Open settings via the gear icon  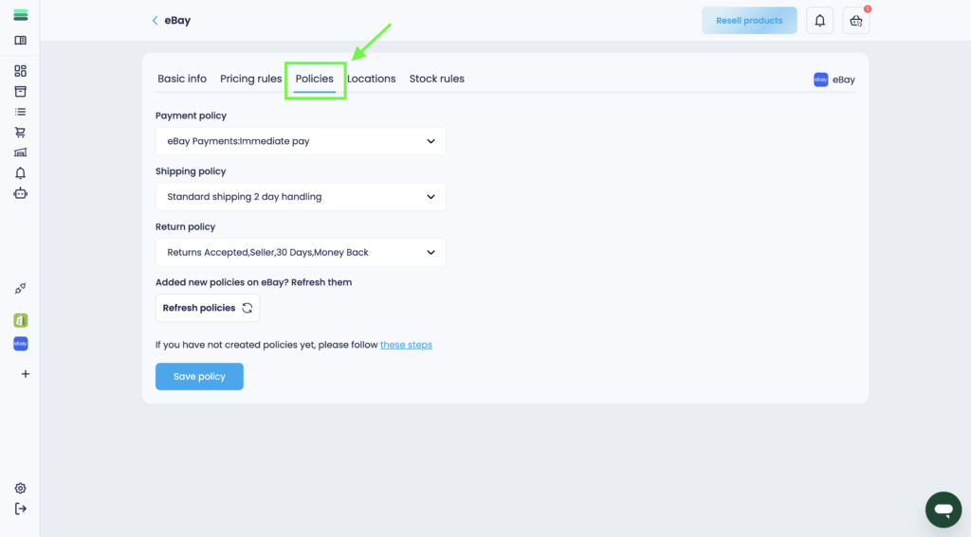click(x=20, y=489)
